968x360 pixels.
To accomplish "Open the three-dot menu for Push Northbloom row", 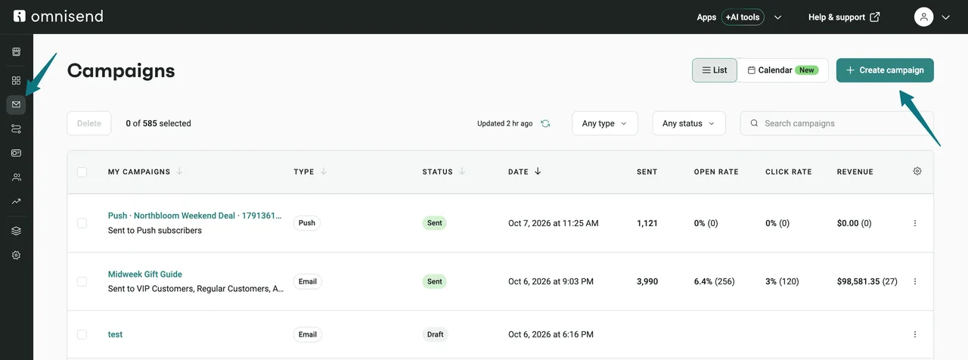I will pos(915,223).
